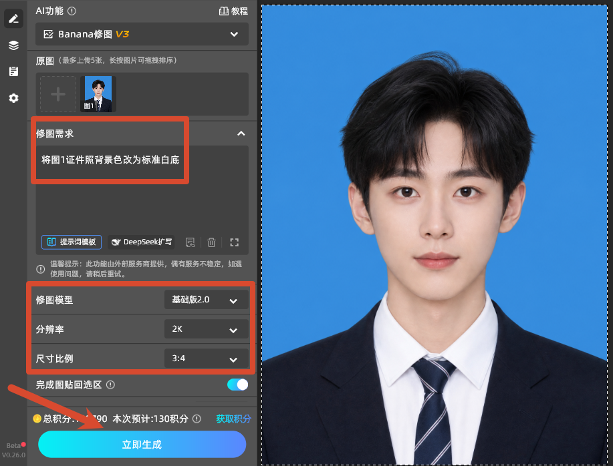
Task: Click the trash icon to clear prompt
Action: tap(211, 242)
